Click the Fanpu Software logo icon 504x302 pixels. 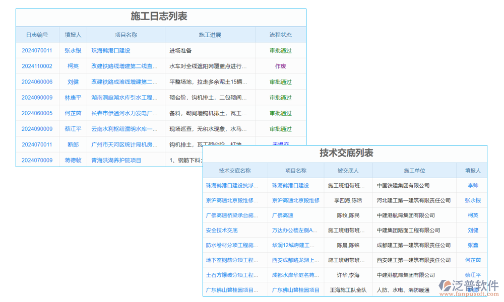coord(446,284)
